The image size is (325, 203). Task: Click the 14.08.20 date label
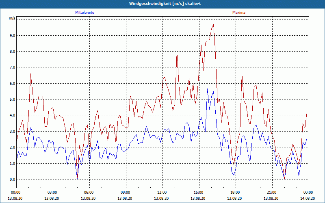[x=308, y=198]
